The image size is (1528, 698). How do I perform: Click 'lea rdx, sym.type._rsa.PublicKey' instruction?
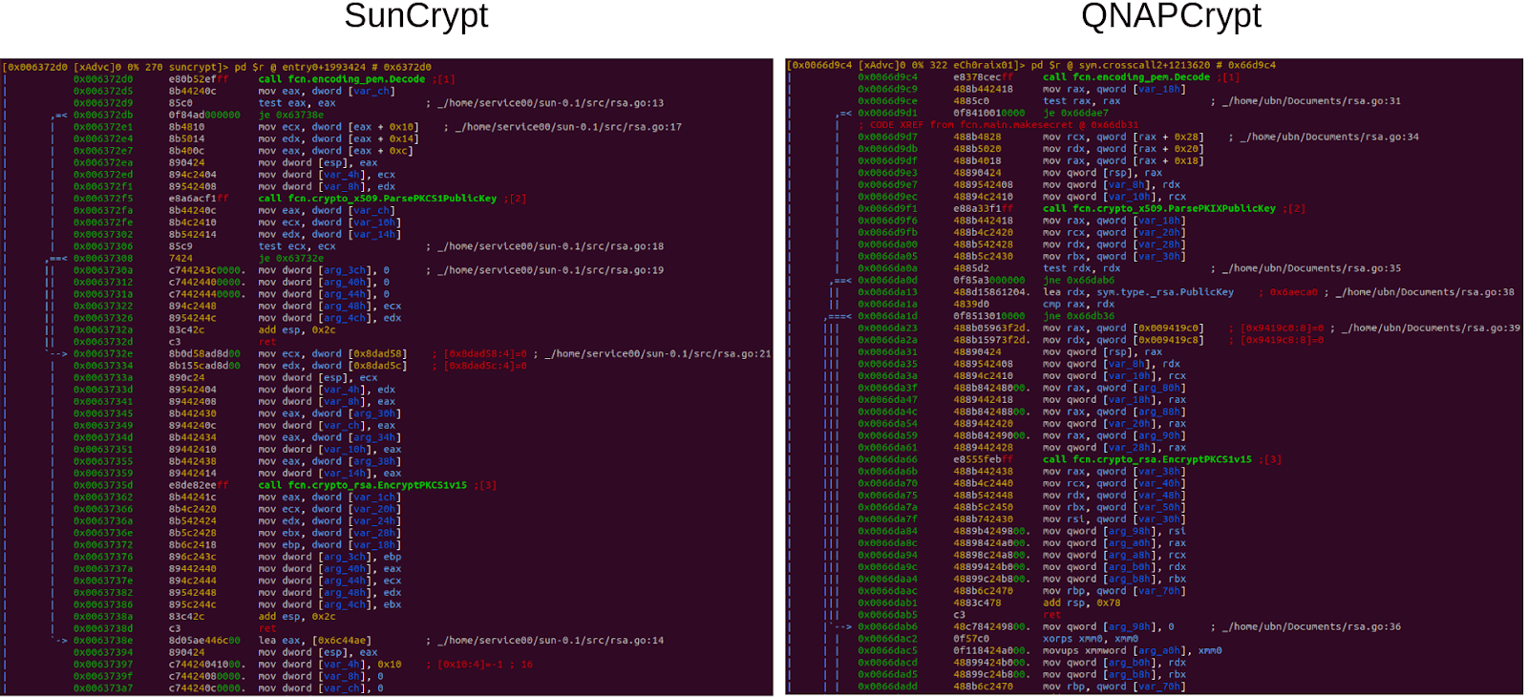click(1138, 292)
